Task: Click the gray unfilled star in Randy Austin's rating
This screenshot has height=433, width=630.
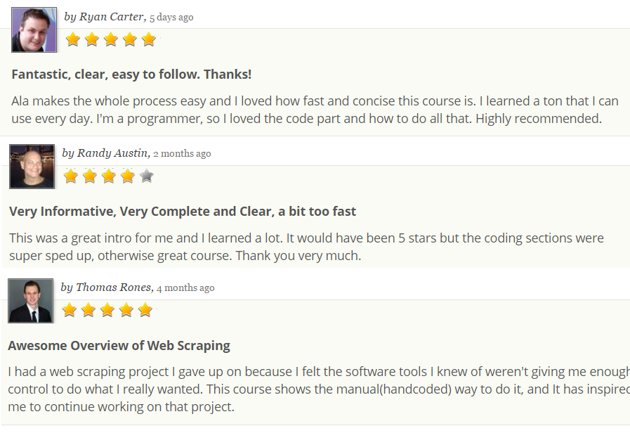Action: click(x=147, y=176)
